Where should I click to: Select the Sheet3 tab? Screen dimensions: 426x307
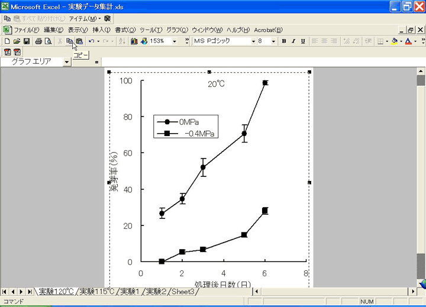click(x=183, y=292)
